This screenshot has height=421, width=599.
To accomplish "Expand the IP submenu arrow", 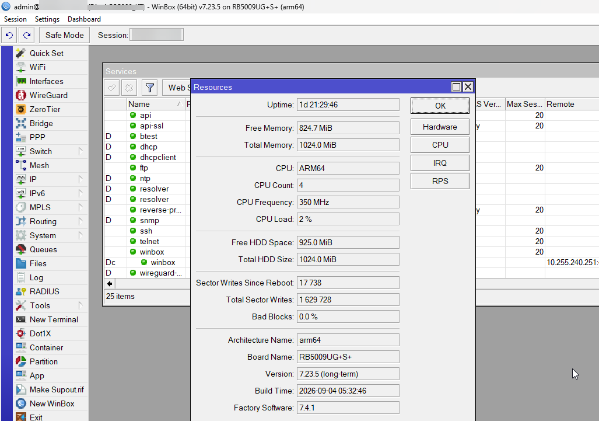I will 80,179.
